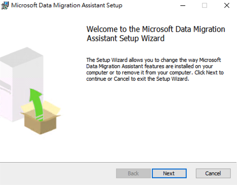Click the disabled Back button
Viewport: 237px width, 185px height.
tap(133, 173)
